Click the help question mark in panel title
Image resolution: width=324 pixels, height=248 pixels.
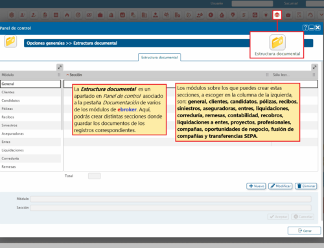tap(305, 28)
